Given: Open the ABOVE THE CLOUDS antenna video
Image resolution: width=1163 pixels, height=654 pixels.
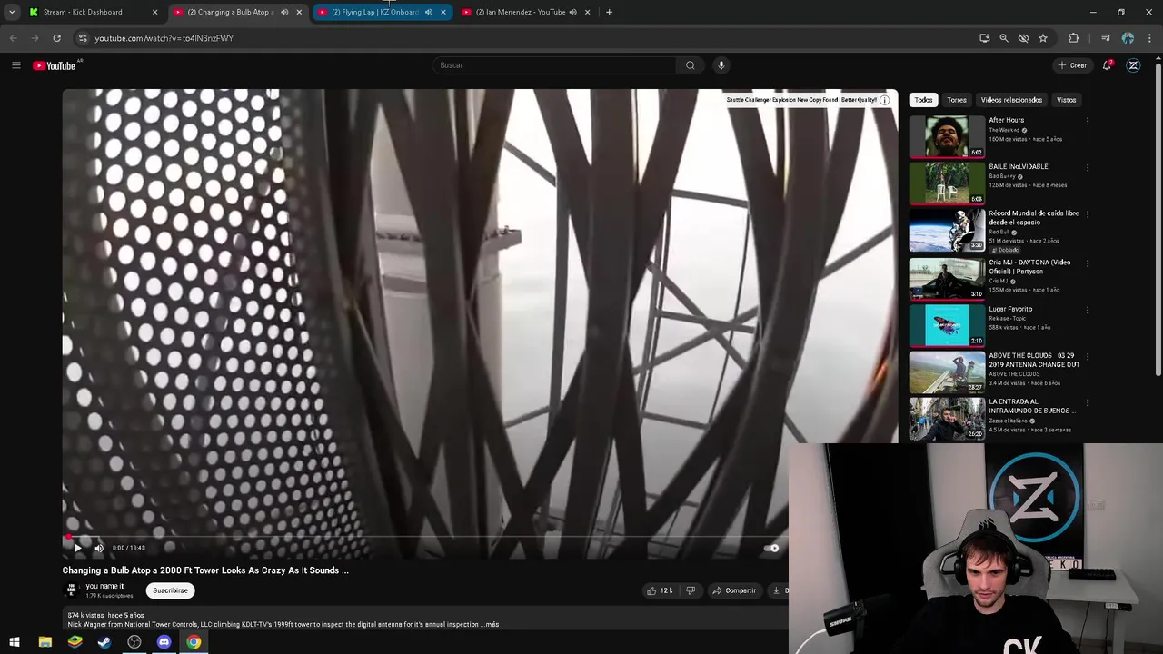Looking at the screenshot, I should click(947, 372).
